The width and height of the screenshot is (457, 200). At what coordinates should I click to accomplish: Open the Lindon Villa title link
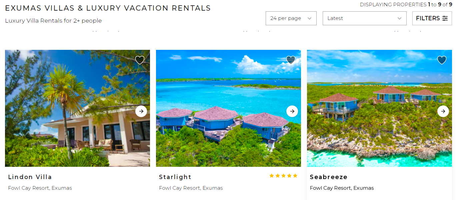[30, 177]
